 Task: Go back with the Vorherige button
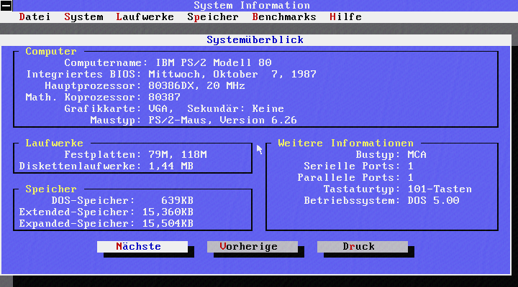253,247
